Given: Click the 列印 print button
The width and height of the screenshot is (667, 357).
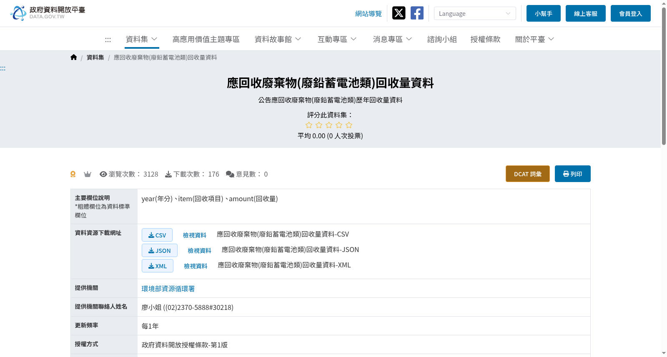Looking at the screenshot, I should point(573,174).
